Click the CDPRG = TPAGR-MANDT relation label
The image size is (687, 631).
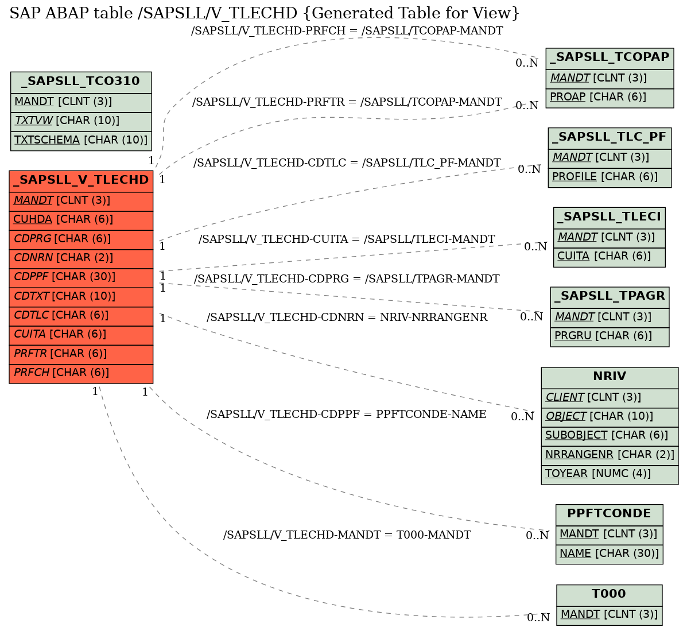click(x=347, y=279)
